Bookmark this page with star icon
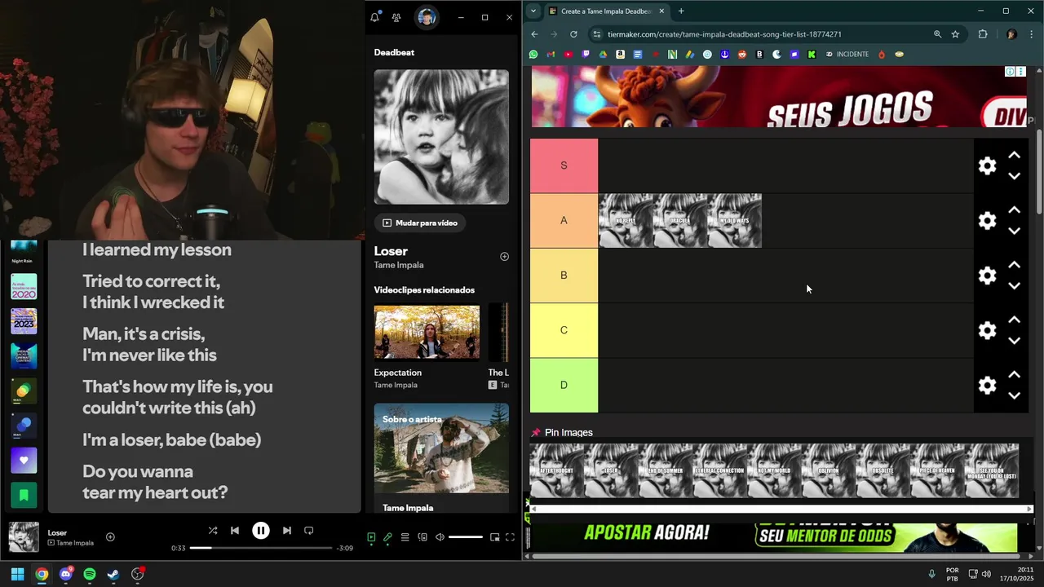The image size is (1044, 587). (955, 34)
